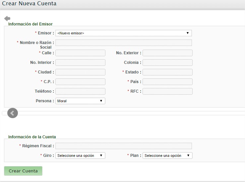
Task: Focus the País input field
Action: (167, 82)
